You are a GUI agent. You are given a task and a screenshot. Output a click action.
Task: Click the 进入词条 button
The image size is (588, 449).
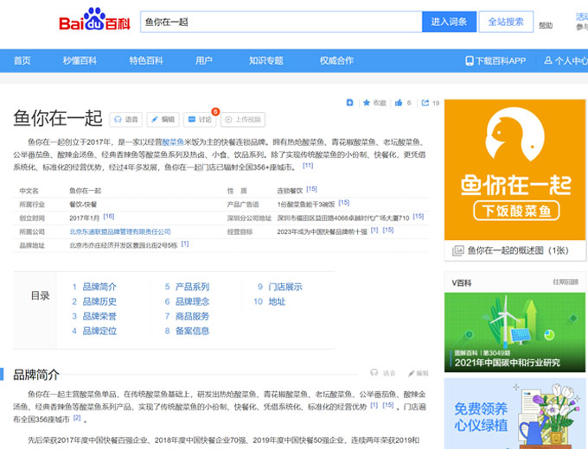[x=449, y=22]
